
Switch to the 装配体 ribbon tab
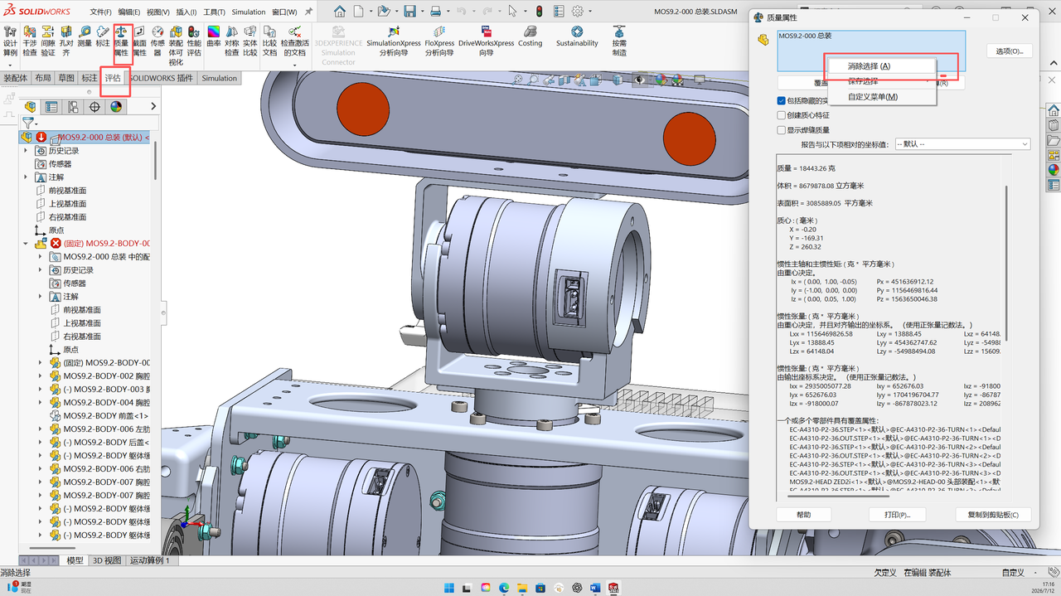[x=16, y=78]
